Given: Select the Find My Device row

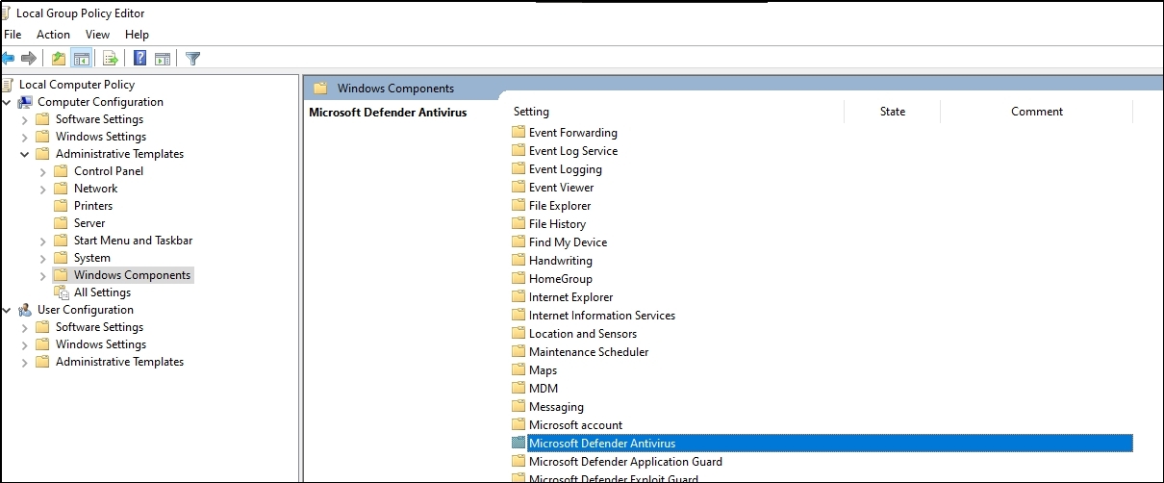Looking at the screenshot, I should tap(568, 242).
